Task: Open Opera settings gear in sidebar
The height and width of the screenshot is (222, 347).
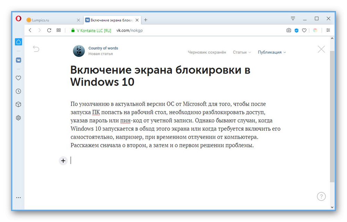Action: pos(18,118)
